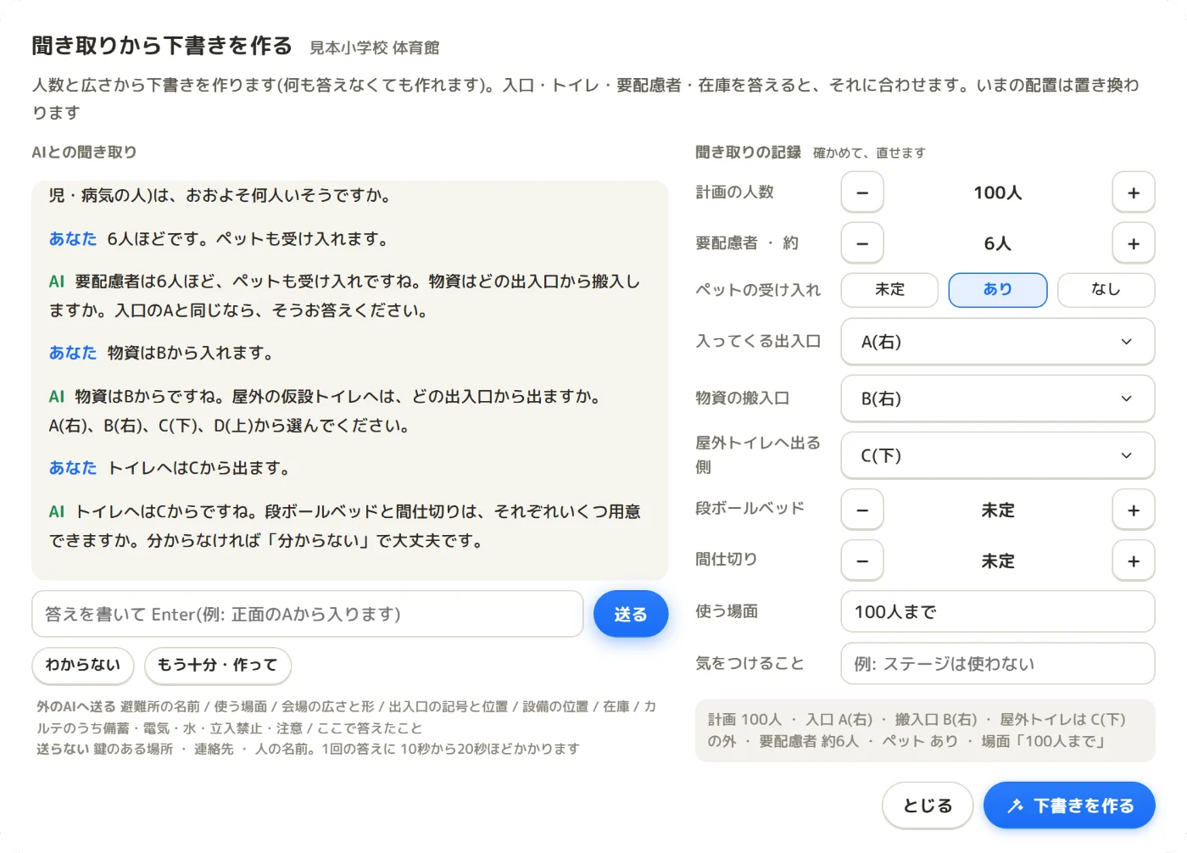Increase the 間仕切り count with plus
The width and height of the screenshot is (1187, 853).
tap(1134, 561)
